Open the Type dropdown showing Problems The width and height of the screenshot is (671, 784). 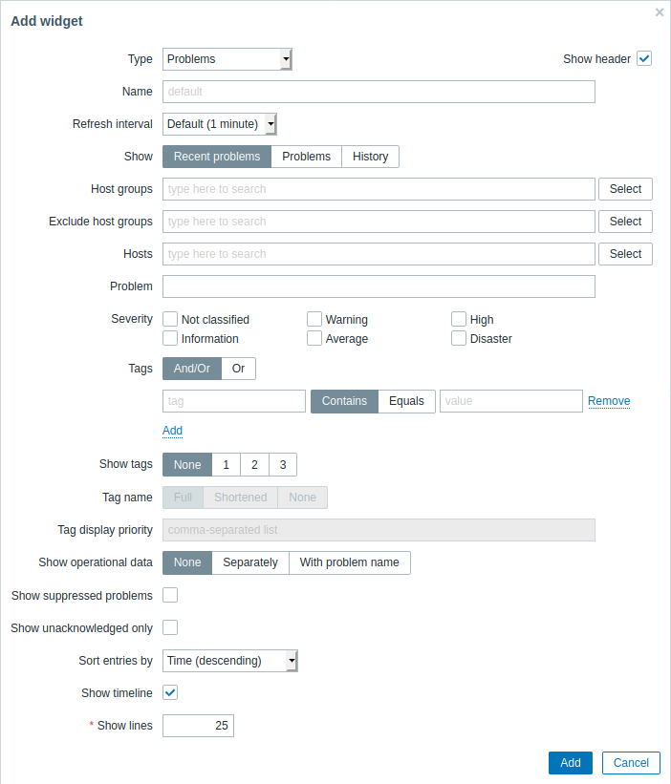(227, 59)
